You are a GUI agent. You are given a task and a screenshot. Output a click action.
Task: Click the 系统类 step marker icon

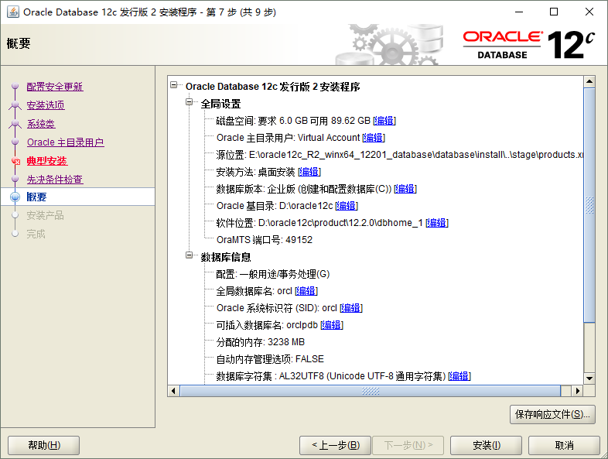pyautogui.click(x=15, y=123)
